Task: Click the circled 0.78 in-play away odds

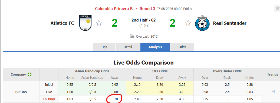Action: click(114, 99)
